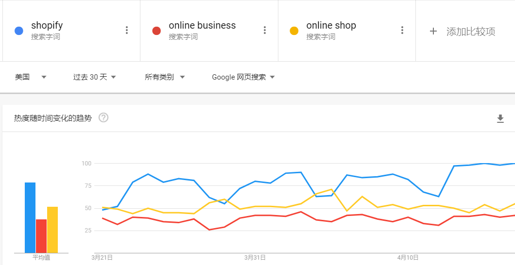Click the red online business color dot
The image size is (515, 265).
(x=156, y=31)
